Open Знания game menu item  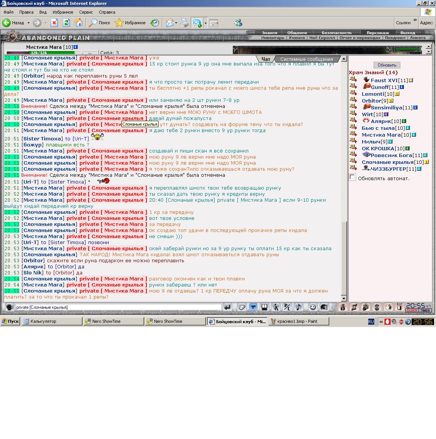269,33
